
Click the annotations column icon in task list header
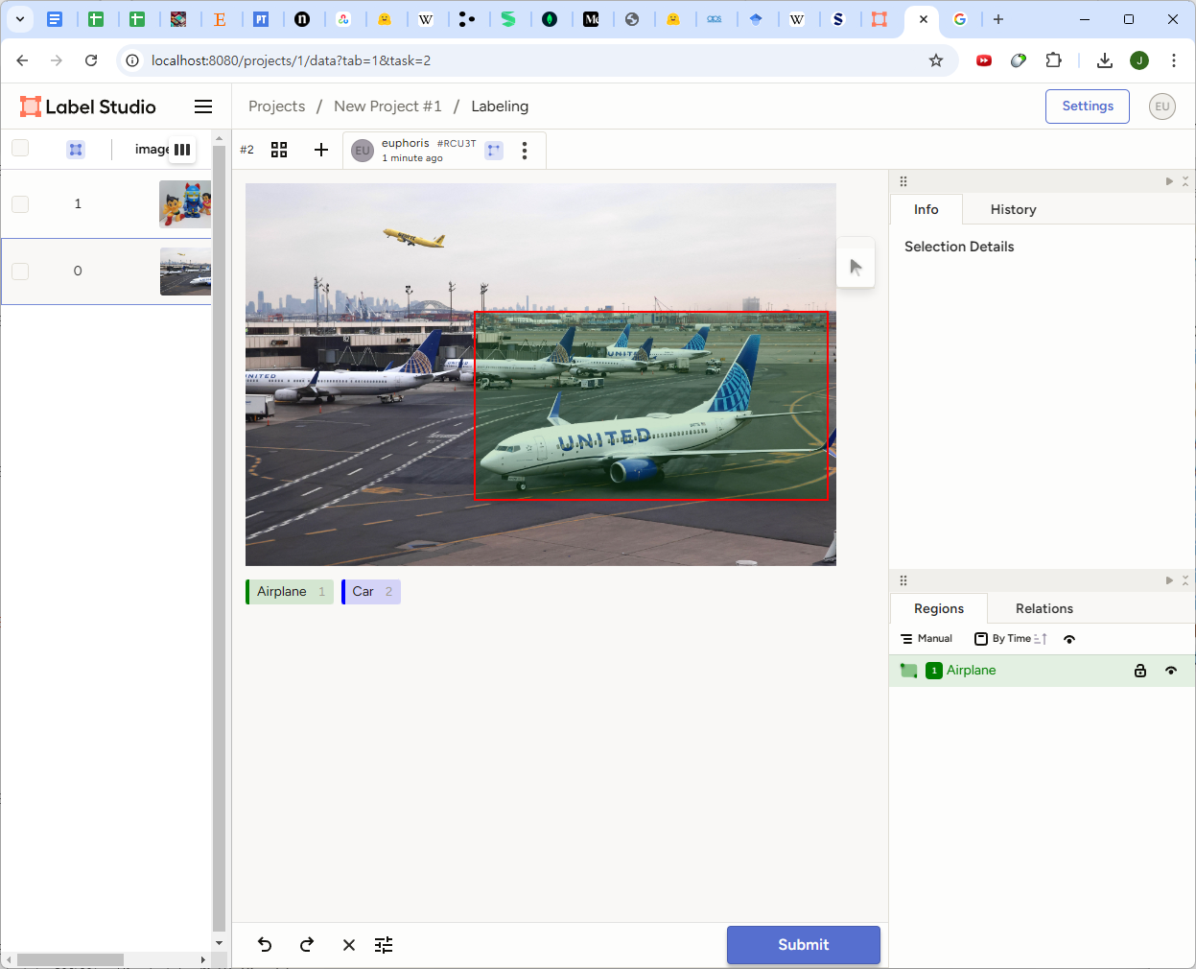pyautogui.click(x=76, y=150)
